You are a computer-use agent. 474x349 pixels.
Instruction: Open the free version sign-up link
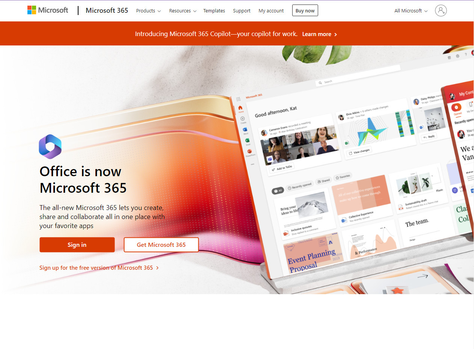(x=99, y=268)
